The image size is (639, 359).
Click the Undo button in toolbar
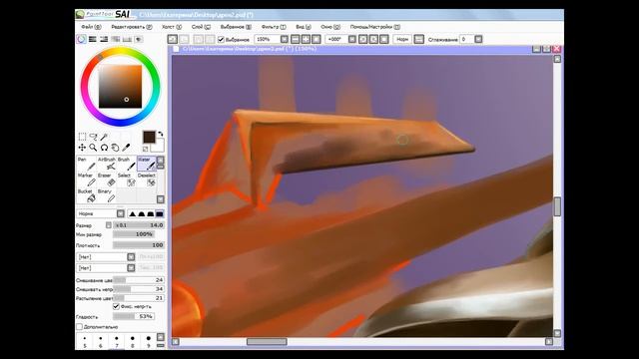(173, 39)
